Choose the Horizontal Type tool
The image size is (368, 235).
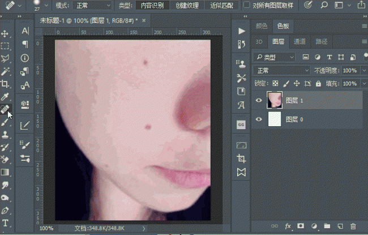(5, 223)
